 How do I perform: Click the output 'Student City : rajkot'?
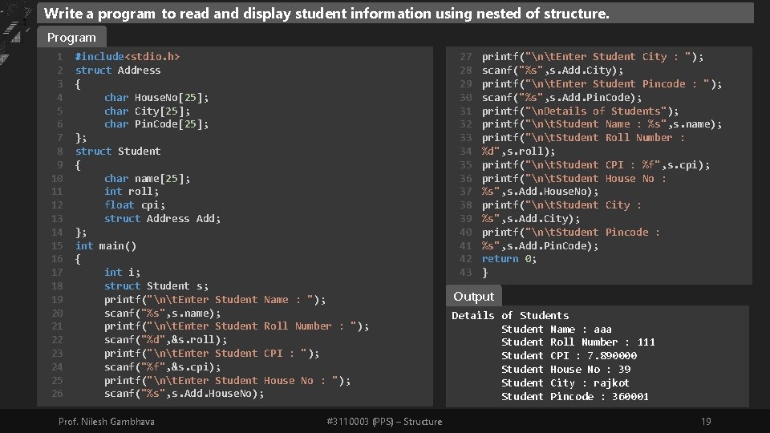565,383
